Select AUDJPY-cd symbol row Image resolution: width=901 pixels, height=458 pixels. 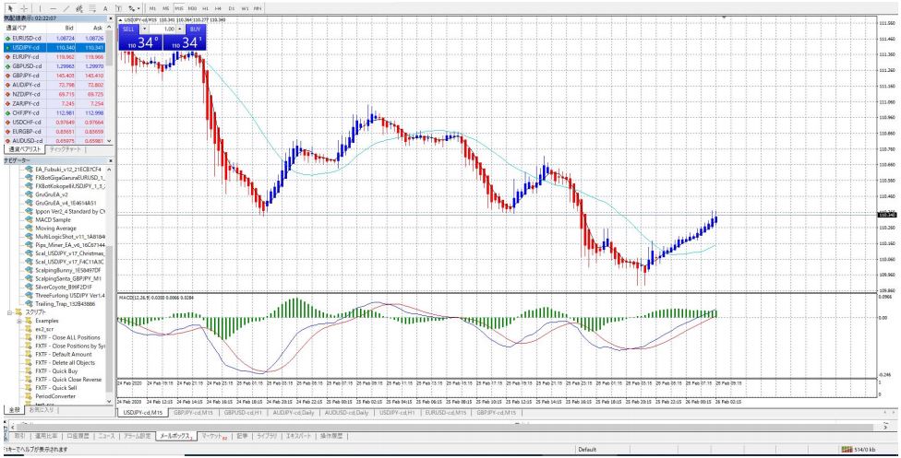pyautogui.click(x=56, y=85)
